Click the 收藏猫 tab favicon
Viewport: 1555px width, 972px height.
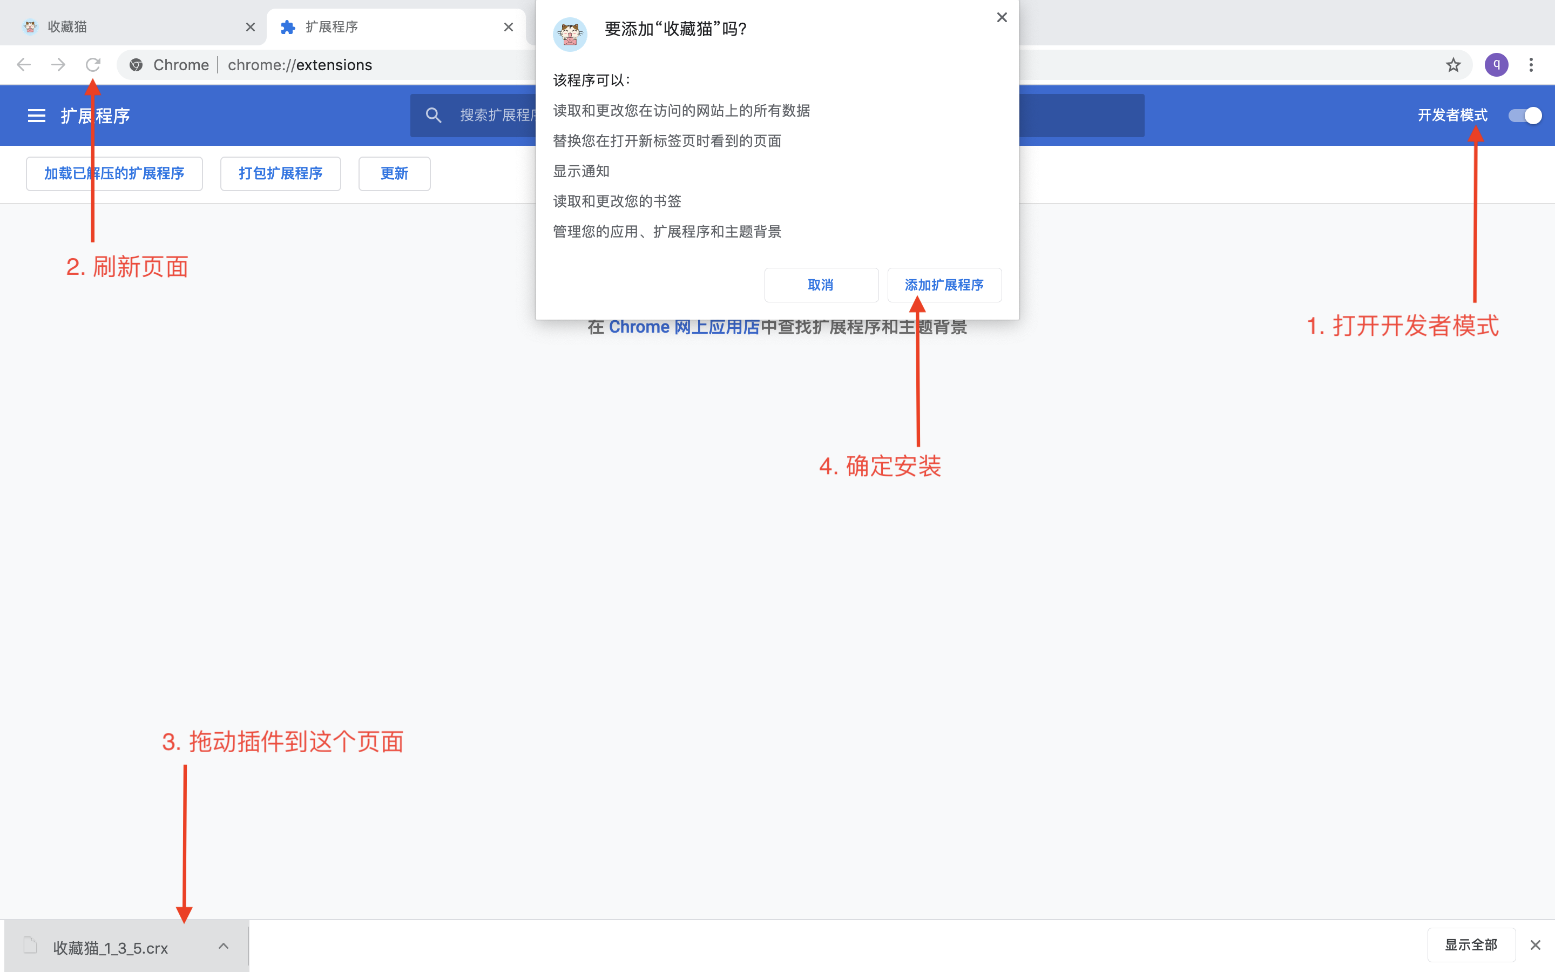[30, 27]
